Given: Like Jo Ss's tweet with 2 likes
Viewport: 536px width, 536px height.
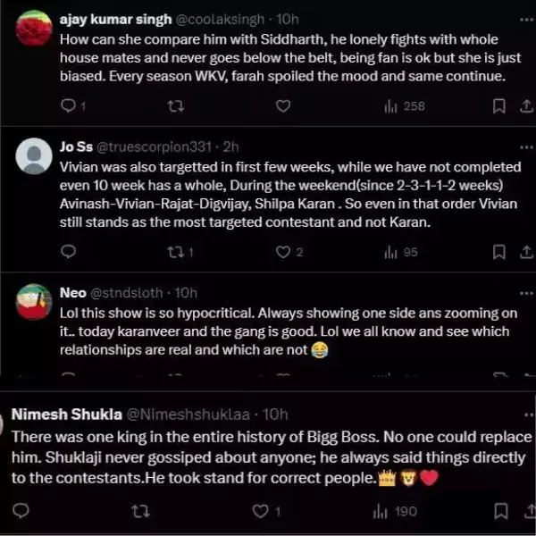Looking at the screenshot, I should [x=282, y=252].
